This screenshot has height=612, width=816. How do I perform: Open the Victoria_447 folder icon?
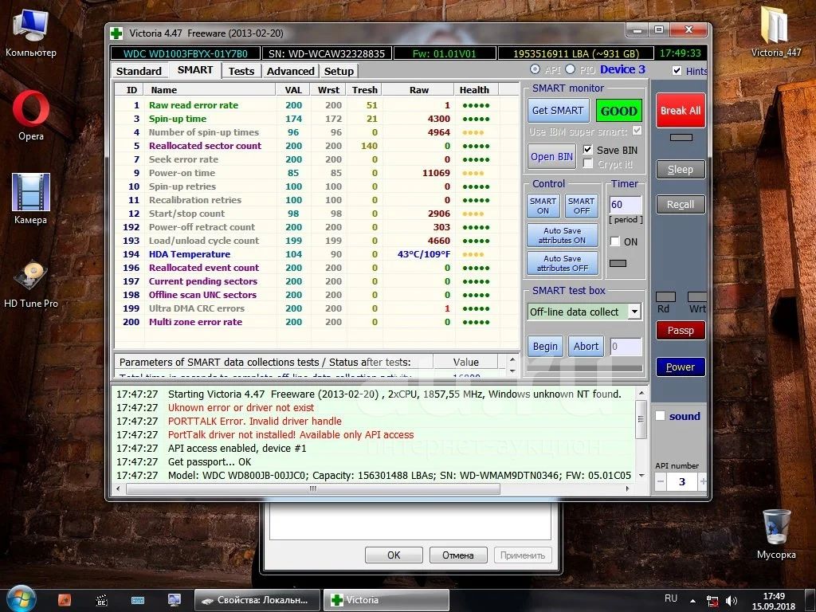click(x=776, y=32)
